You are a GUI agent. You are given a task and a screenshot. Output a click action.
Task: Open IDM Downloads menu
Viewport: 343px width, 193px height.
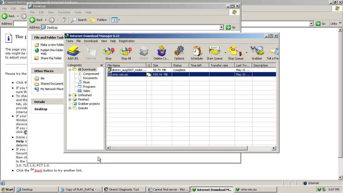coord(91,41)
